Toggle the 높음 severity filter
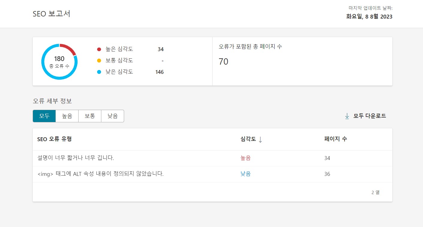Viewport: 423px width, 227px height. tap(67, 116)
